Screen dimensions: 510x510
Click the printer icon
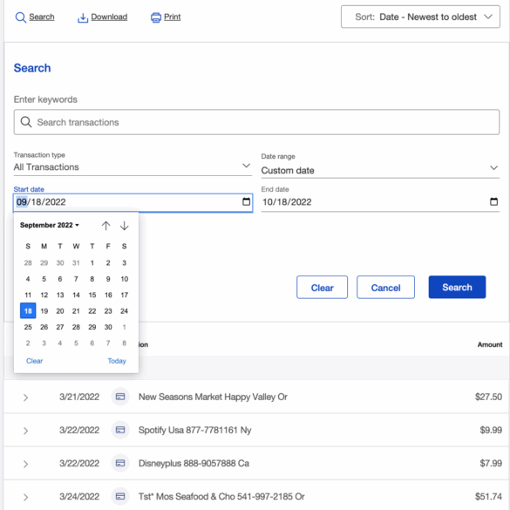tap(156, 17)
